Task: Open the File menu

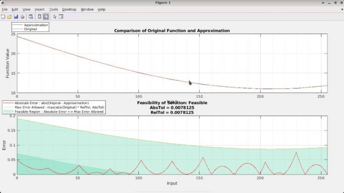Action: [x=5, y=9]
